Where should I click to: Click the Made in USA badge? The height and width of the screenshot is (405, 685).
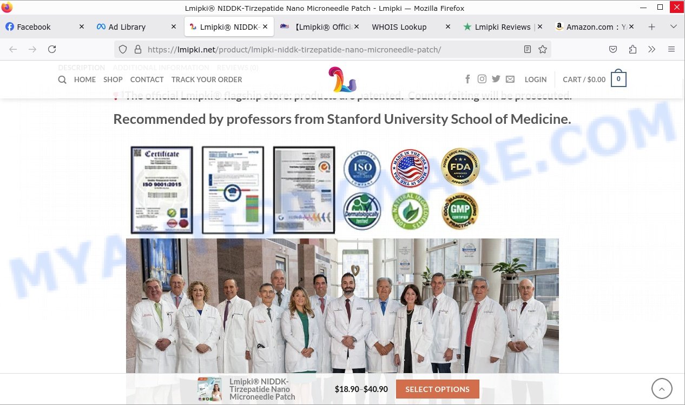(410, 168)
